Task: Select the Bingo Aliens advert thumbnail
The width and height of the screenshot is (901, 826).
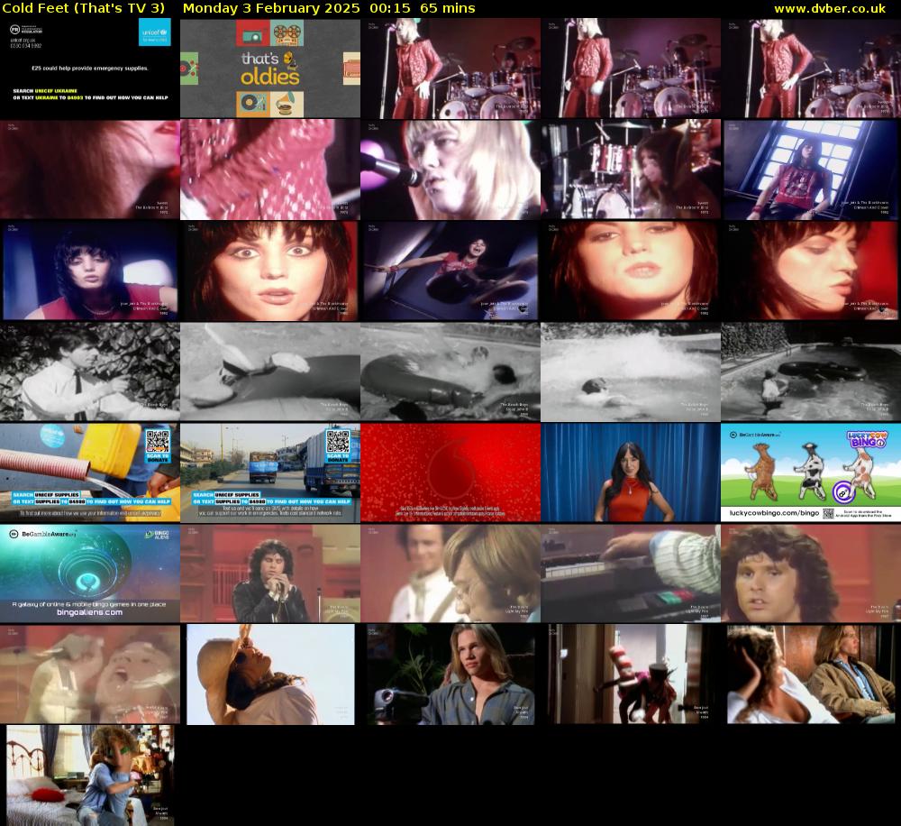Action: pyautogui.click(x=89, y=574)
